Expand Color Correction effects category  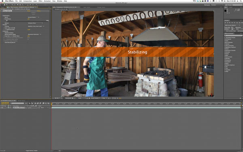[x=224, y=46]
